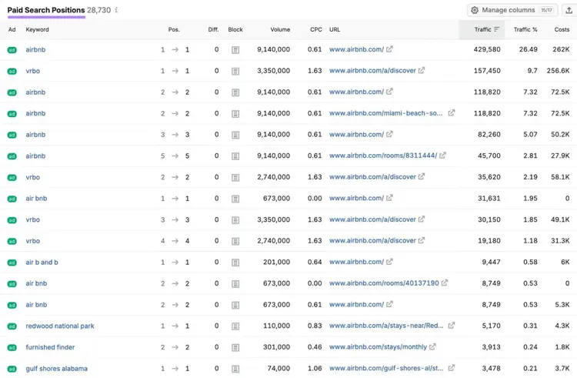The image size is (577, 378).
Task: Open URL www.airbnb.com/stays/monthly
Action: tap(378, 347)
